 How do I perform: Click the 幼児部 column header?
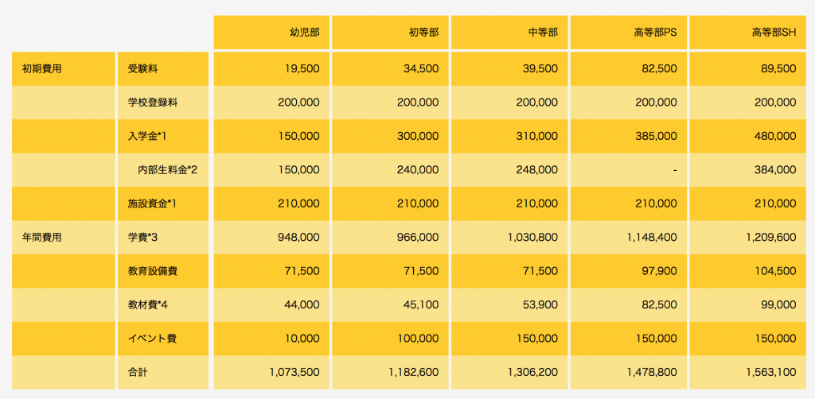click(x=304, y=33)
